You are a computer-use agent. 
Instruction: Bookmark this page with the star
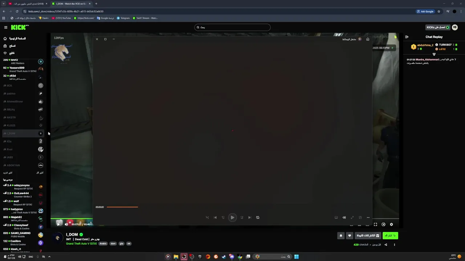[x=439, y=11]
